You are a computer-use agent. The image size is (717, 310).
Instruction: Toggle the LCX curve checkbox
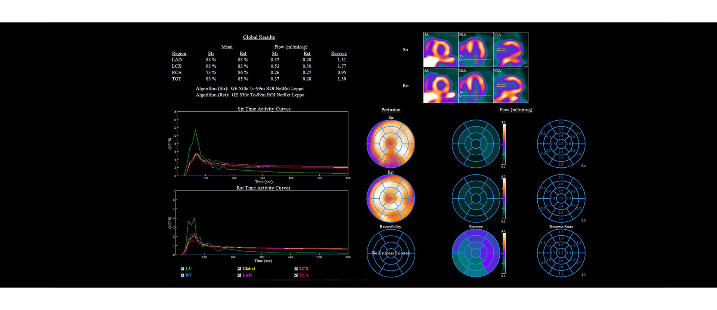pos(296,269)
